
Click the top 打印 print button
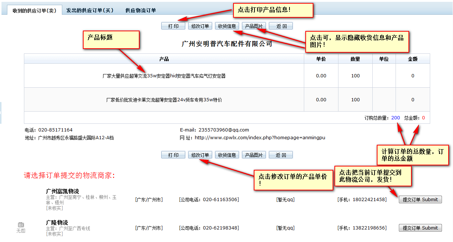pyautogui.click(x=173, y=26)
